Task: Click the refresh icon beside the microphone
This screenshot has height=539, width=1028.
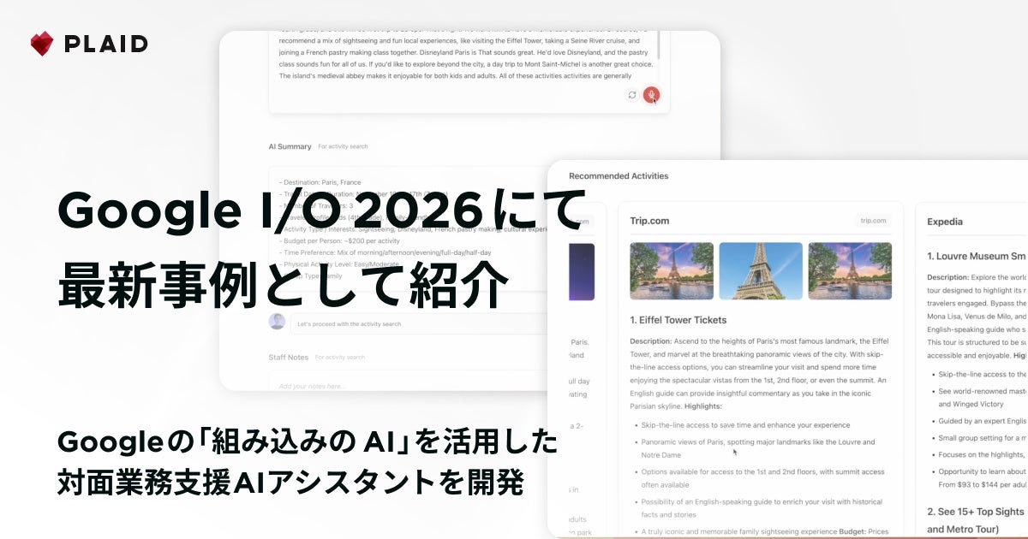Action: 632,95
